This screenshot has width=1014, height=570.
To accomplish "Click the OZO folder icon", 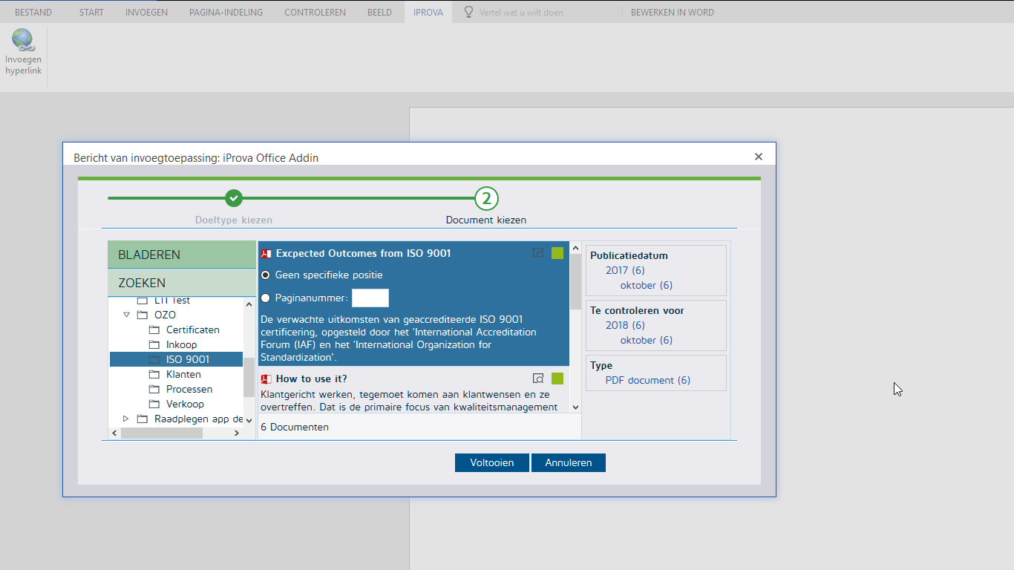I will (x=143, y=315).
